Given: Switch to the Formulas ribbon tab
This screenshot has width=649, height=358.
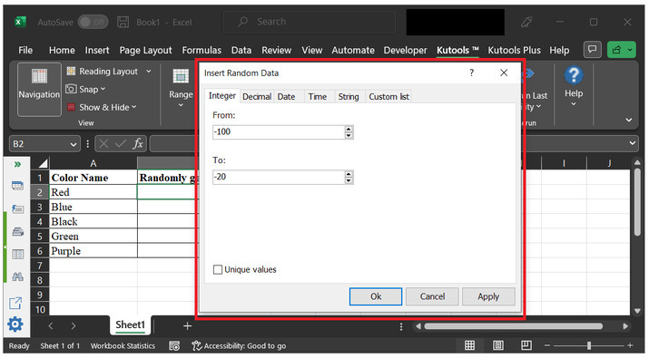Looking at the screenshot, I should click(x=202, y=50).
